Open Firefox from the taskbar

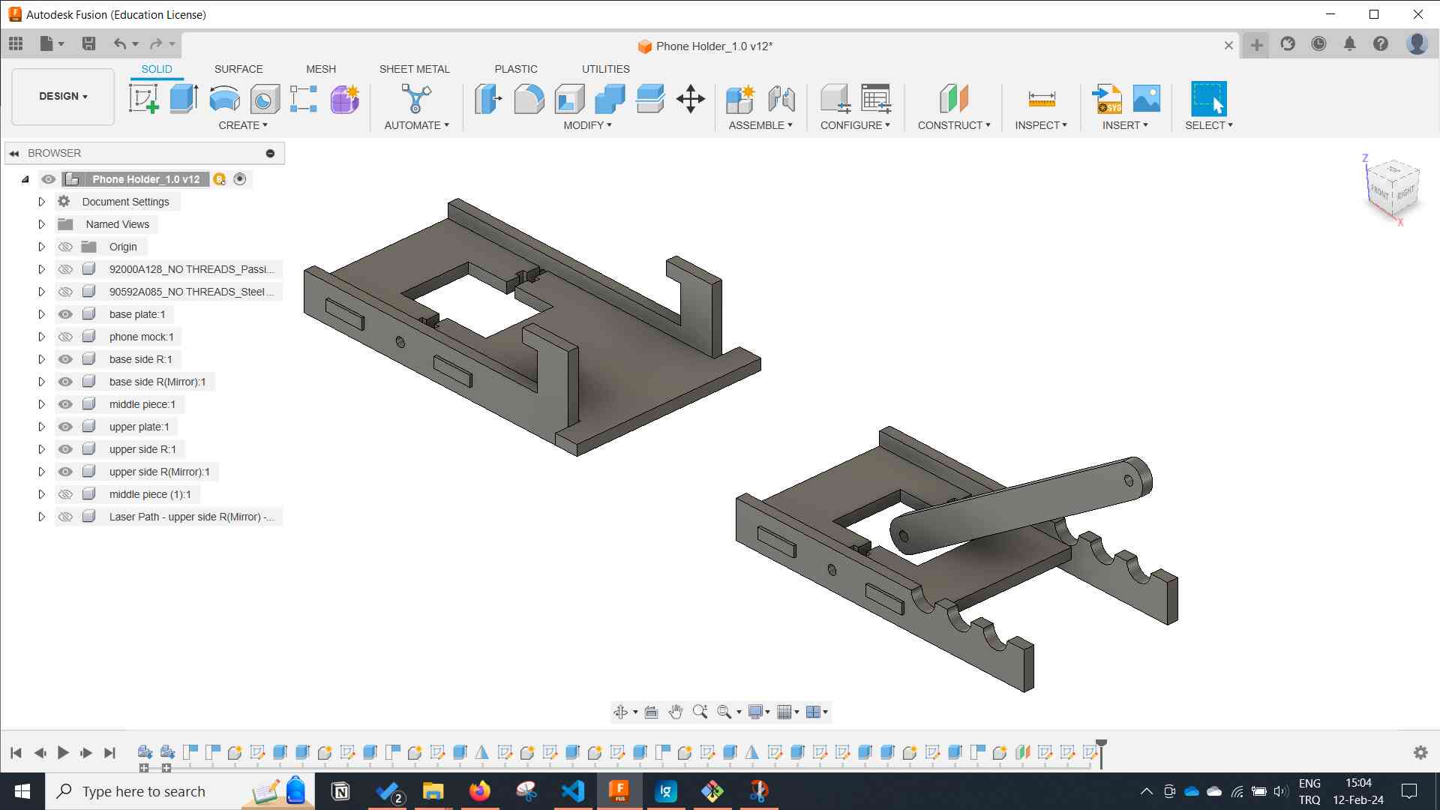pyautogui.click(x=479, y=791)
